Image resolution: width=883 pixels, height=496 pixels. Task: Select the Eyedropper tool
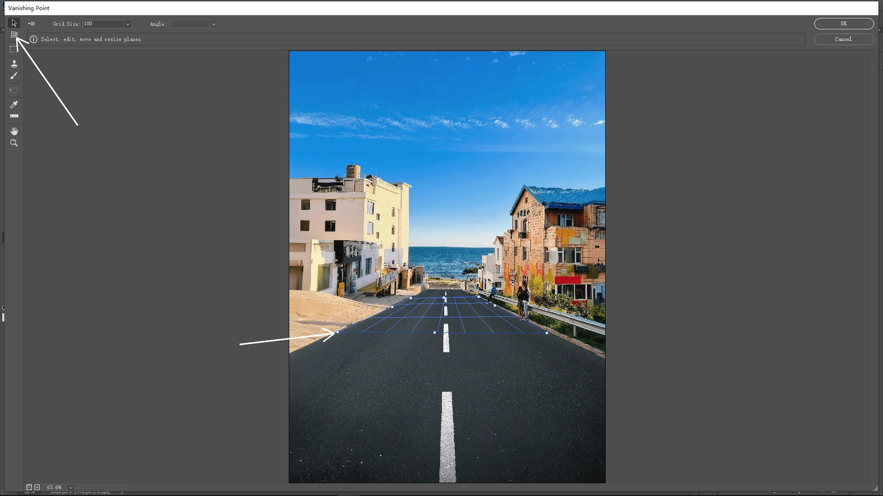pyautogui.click(x=14, y=105)
